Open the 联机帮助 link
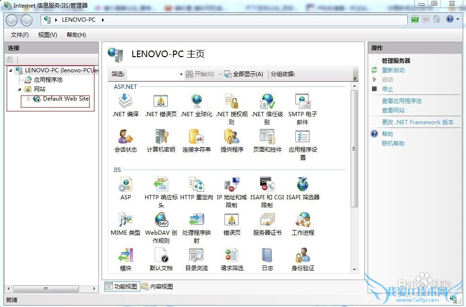The height and width of the screenshot is (307, 466). (x=393, y=144)
